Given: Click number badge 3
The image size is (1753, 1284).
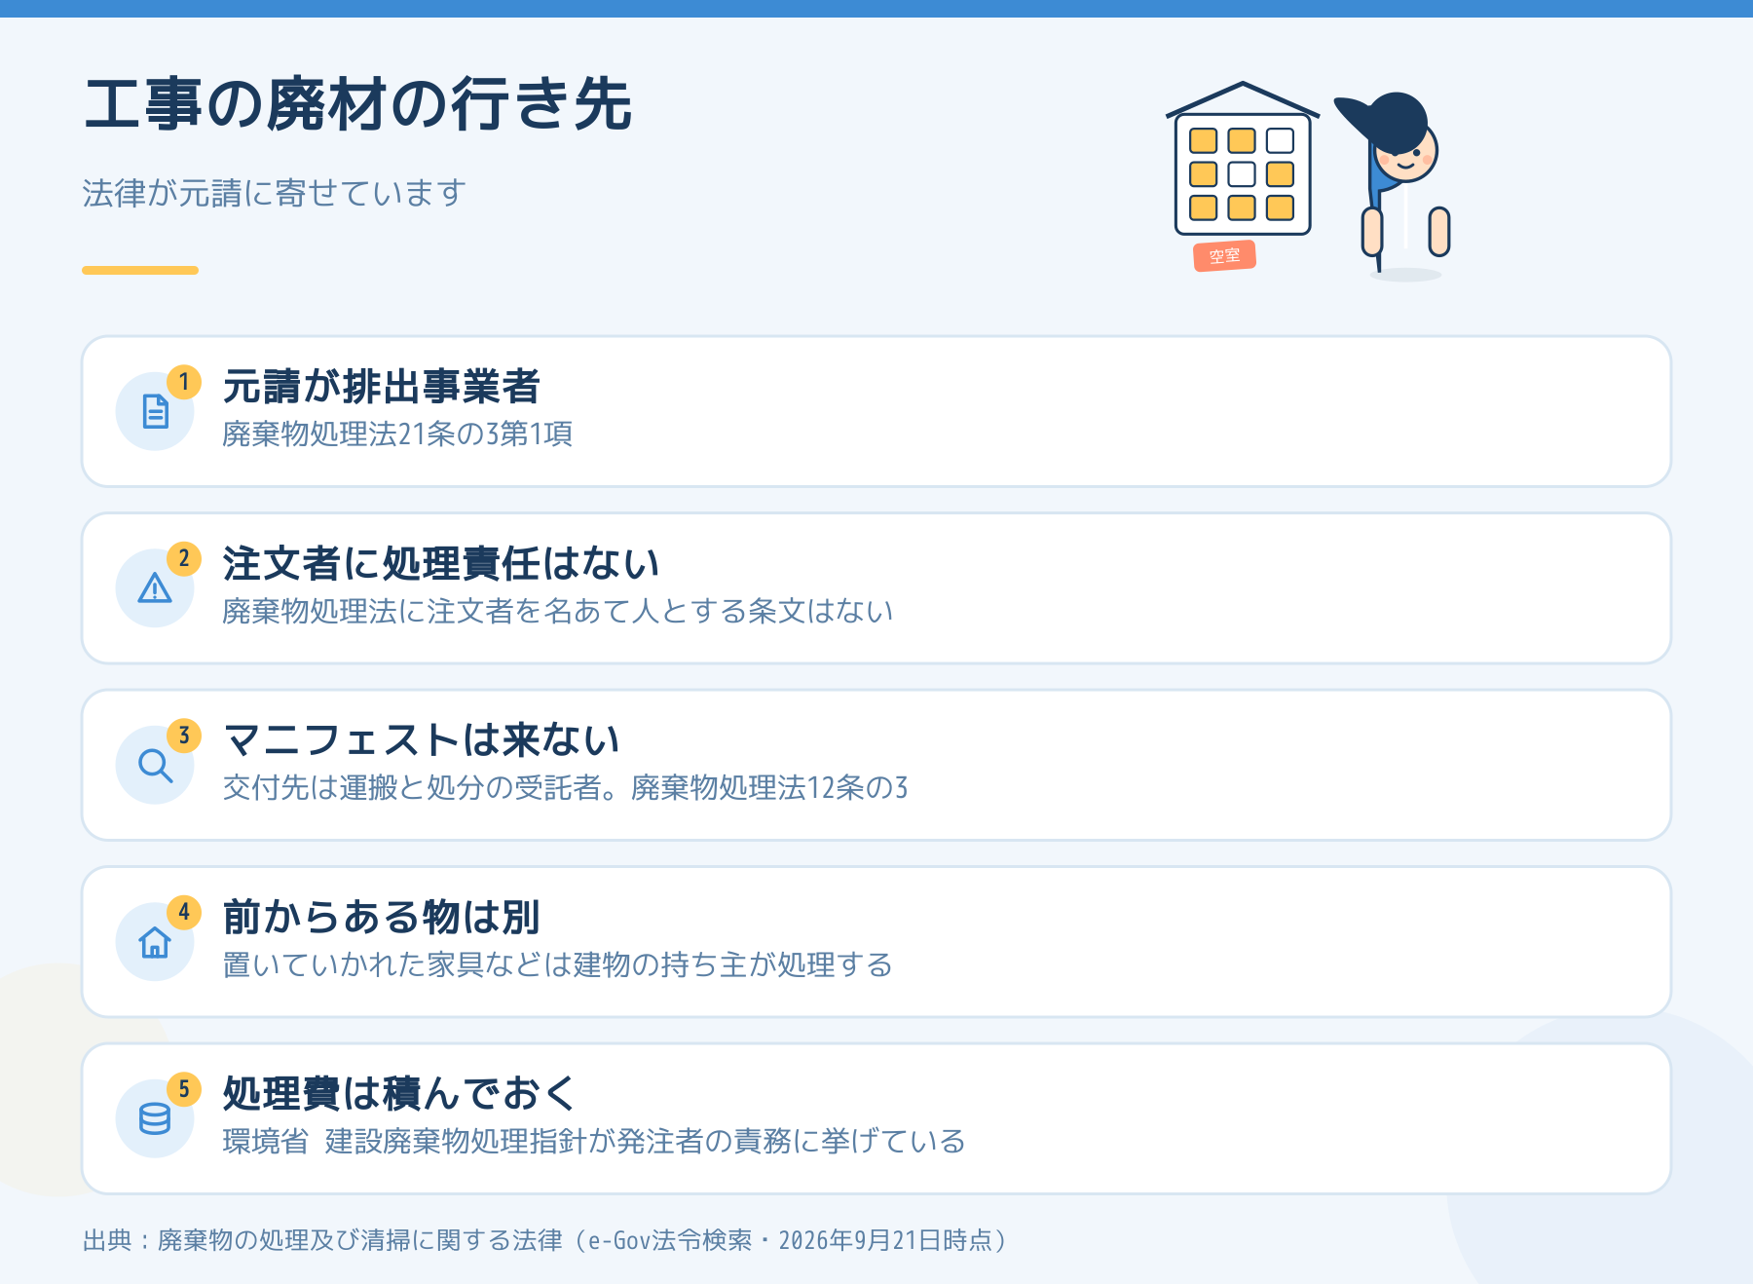Looking at the screenshot, I should coord(184,736).
